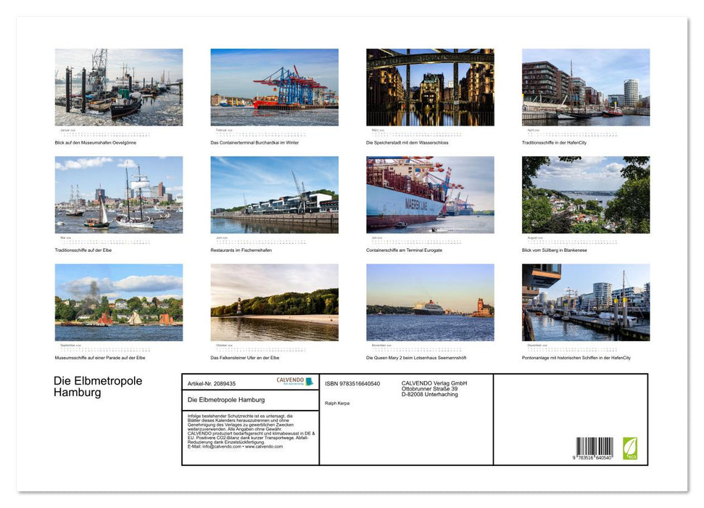Click the Traditionsschiffe auf der Elbe image
This screenshot has width=704, height=508.
pyautogui.click(x=119, y=194)
